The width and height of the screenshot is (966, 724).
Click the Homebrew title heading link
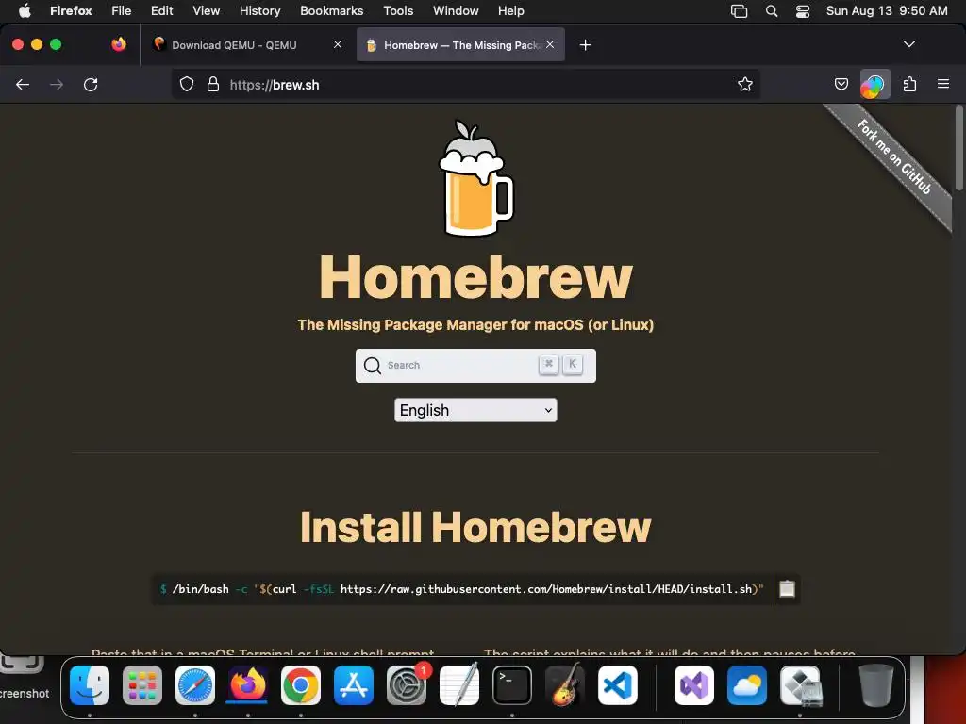tap(475, 277)
